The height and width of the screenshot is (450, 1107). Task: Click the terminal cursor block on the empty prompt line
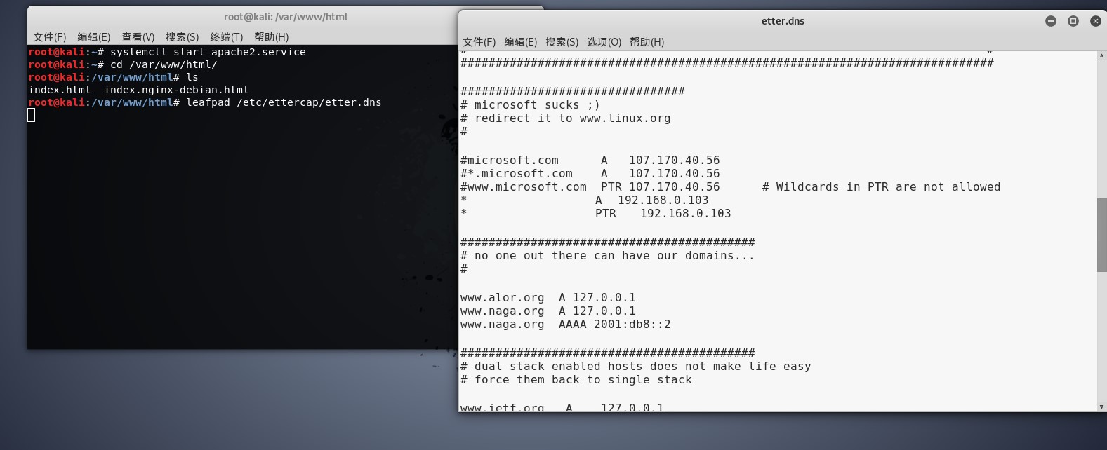[x=32, y=115]
